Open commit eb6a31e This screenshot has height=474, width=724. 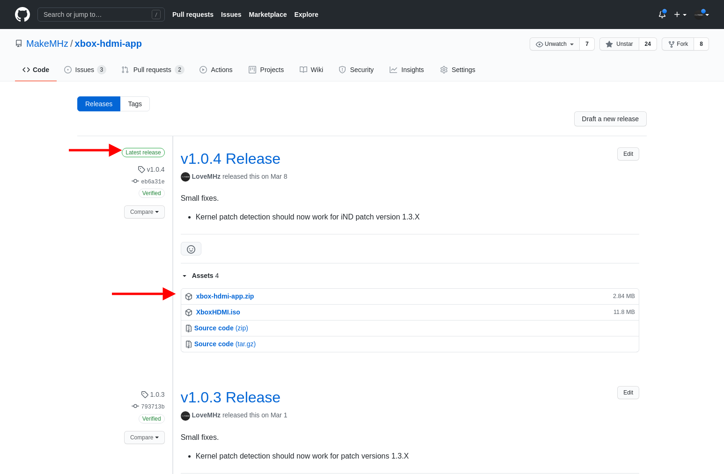[148, 182]
